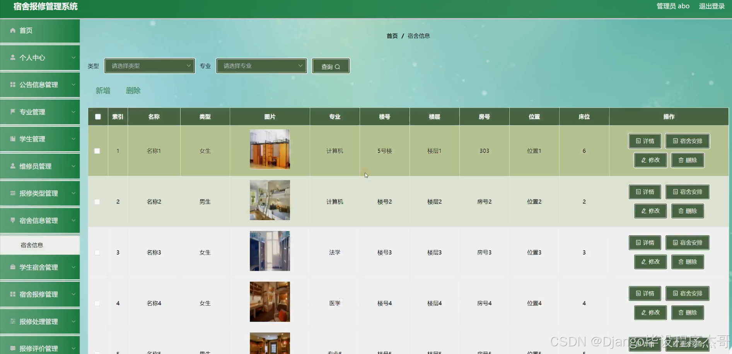Click the 303 room number cell

pos(484,151)
